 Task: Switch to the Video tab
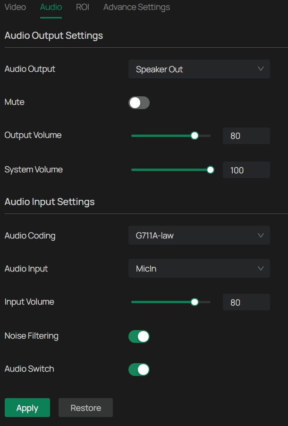click(x=15, y=7)
